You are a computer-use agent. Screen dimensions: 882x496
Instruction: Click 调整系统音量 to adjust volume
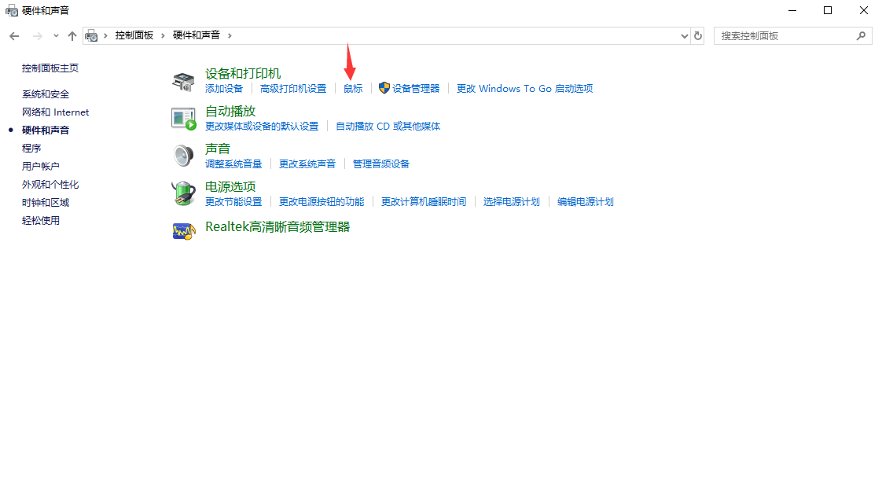coord(233,164)
